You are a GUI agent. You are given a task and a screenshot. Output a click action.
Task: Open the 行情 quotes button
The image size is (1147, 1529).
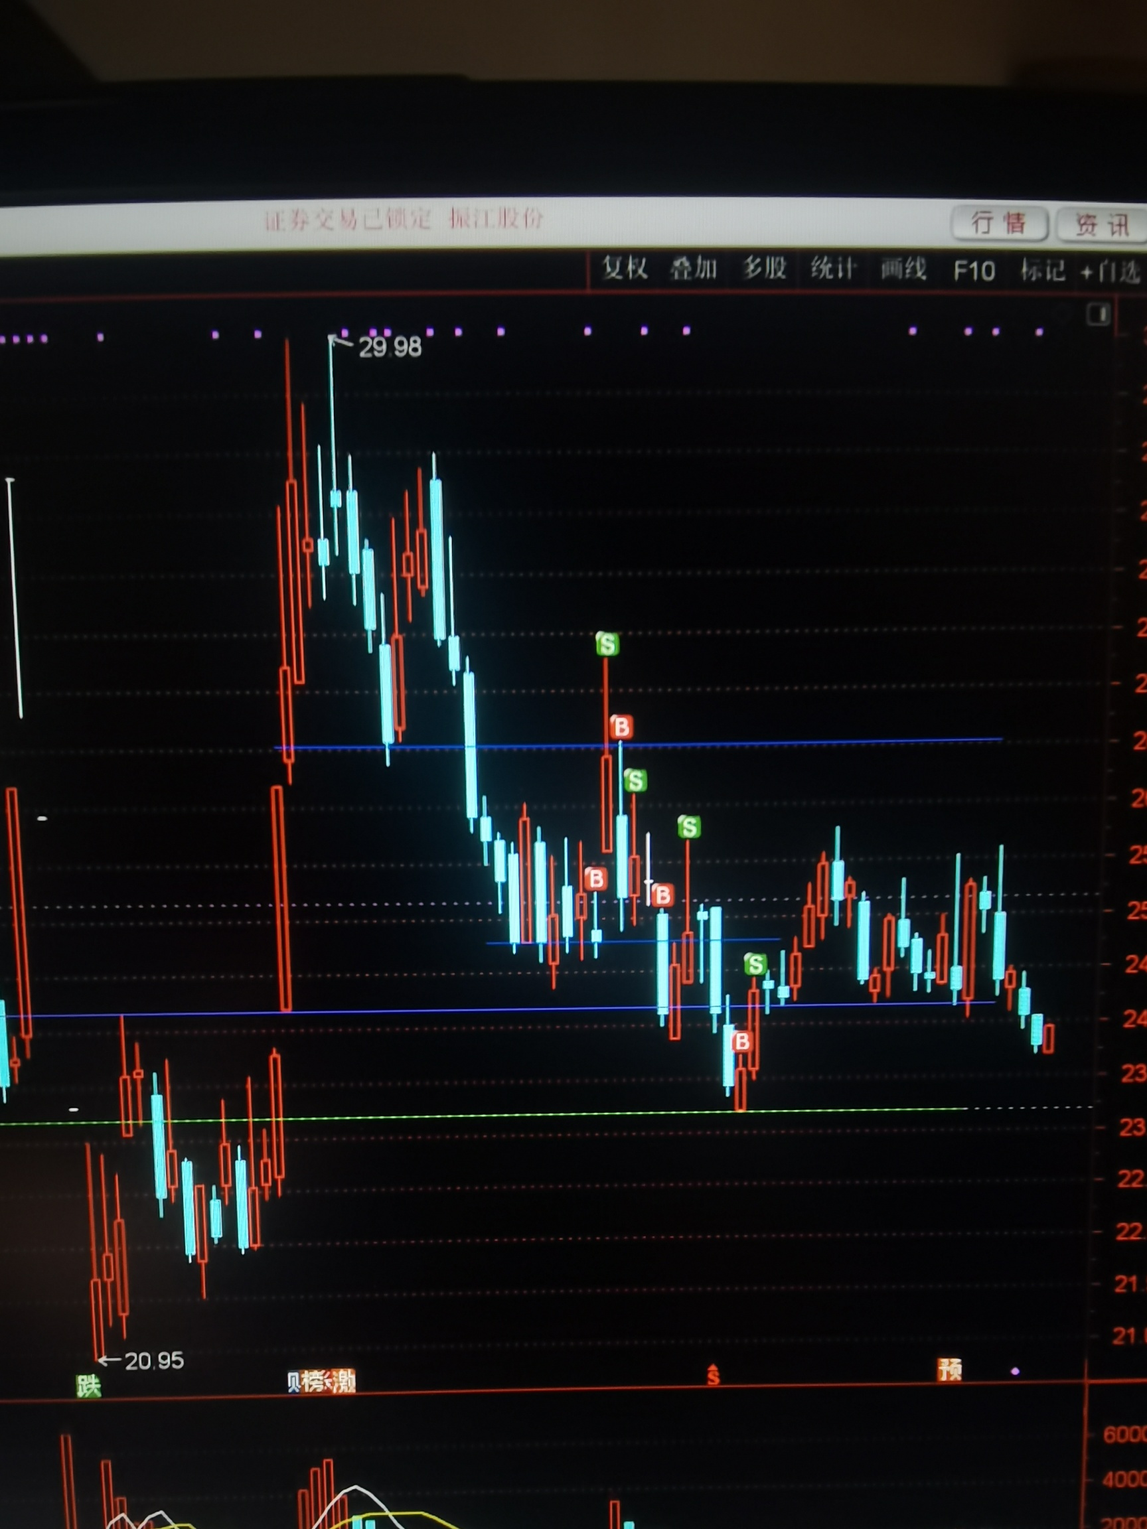point(998,222)
